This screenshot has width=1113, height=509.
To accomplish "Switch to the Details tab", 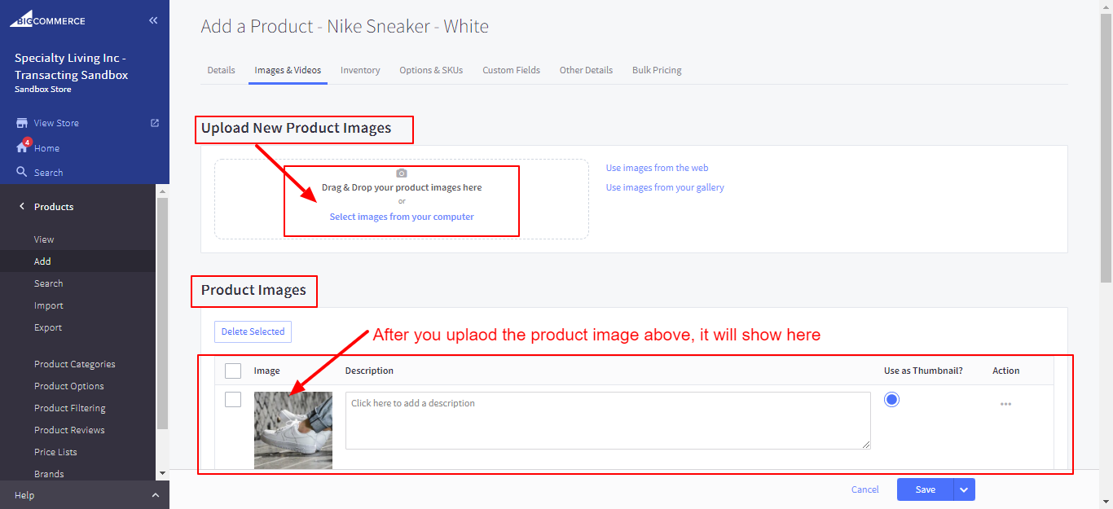I will [221, 70].
